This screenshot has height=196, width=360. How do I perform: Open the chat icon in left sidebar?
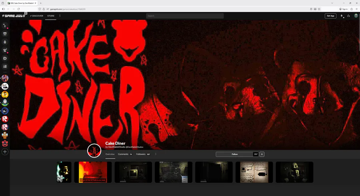coord(5,26)
